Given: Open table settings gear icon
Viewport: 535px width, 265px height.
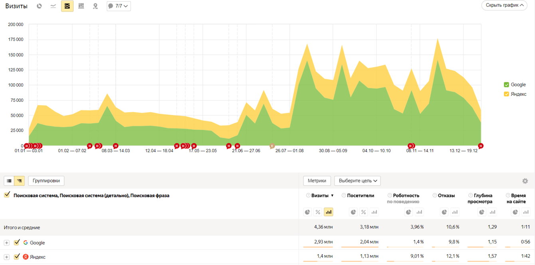Looking at the screenshot, I should point(525,181).
